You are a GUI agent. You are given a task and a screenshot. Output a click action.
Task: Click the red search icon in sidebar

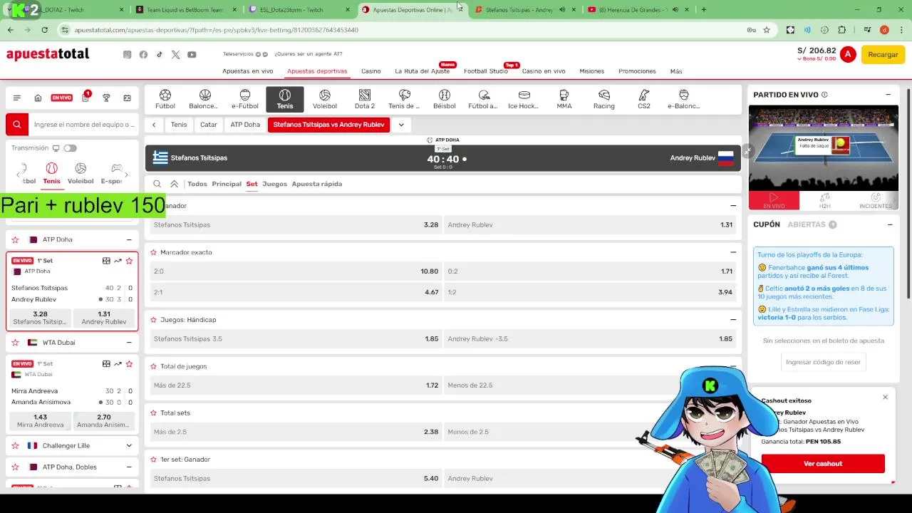point(17,124)
